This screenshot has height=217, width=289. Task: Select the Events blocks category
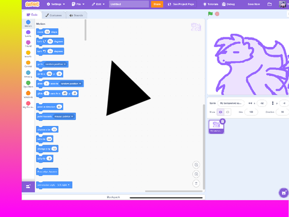(28, 54)
